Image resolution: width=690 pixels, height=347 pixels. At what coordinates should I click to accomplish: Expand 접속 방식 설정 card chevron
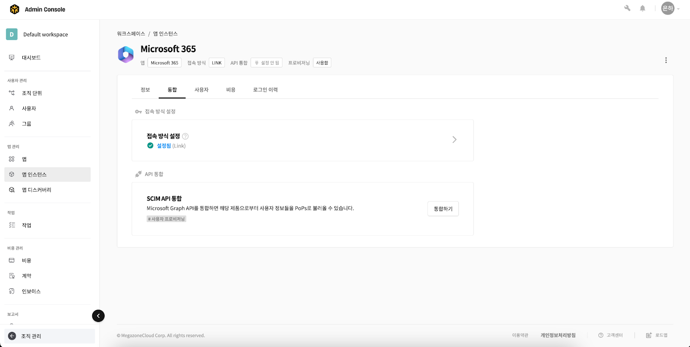(455, 139)
